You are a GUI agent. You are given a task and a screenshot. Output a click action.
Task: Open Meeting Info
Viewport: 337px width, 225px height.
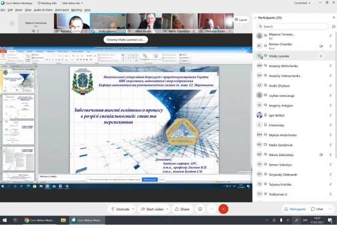click(47, 3)
